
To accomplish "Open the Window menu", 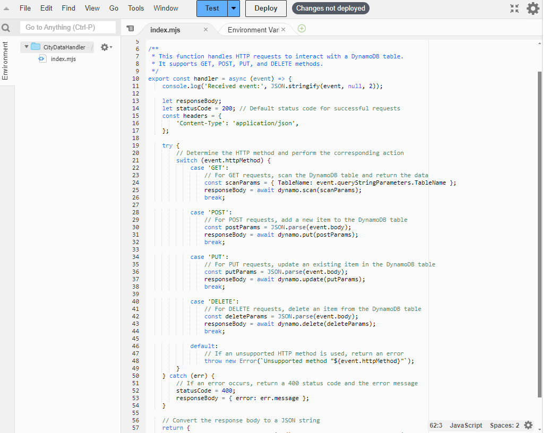I will [x=166, y=8].
